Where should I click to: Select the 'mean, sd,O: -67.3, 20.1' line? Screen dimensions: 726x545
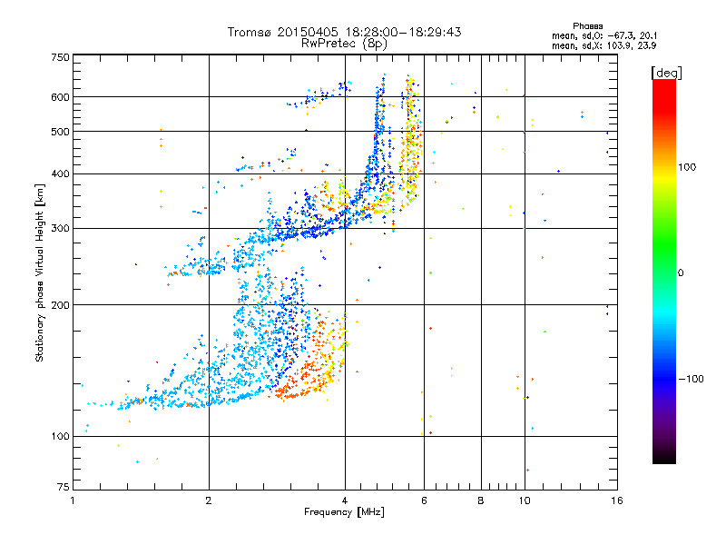coord(603,35)
